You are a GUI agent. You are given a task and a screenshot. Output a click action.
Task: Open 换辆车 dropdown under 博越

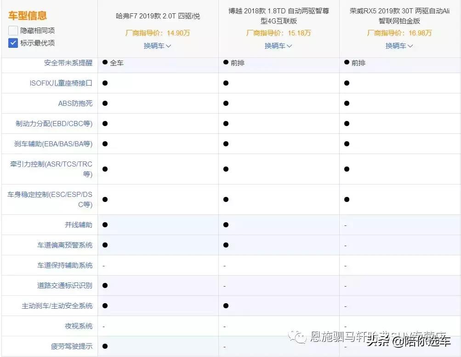click(x=278, y=46)
